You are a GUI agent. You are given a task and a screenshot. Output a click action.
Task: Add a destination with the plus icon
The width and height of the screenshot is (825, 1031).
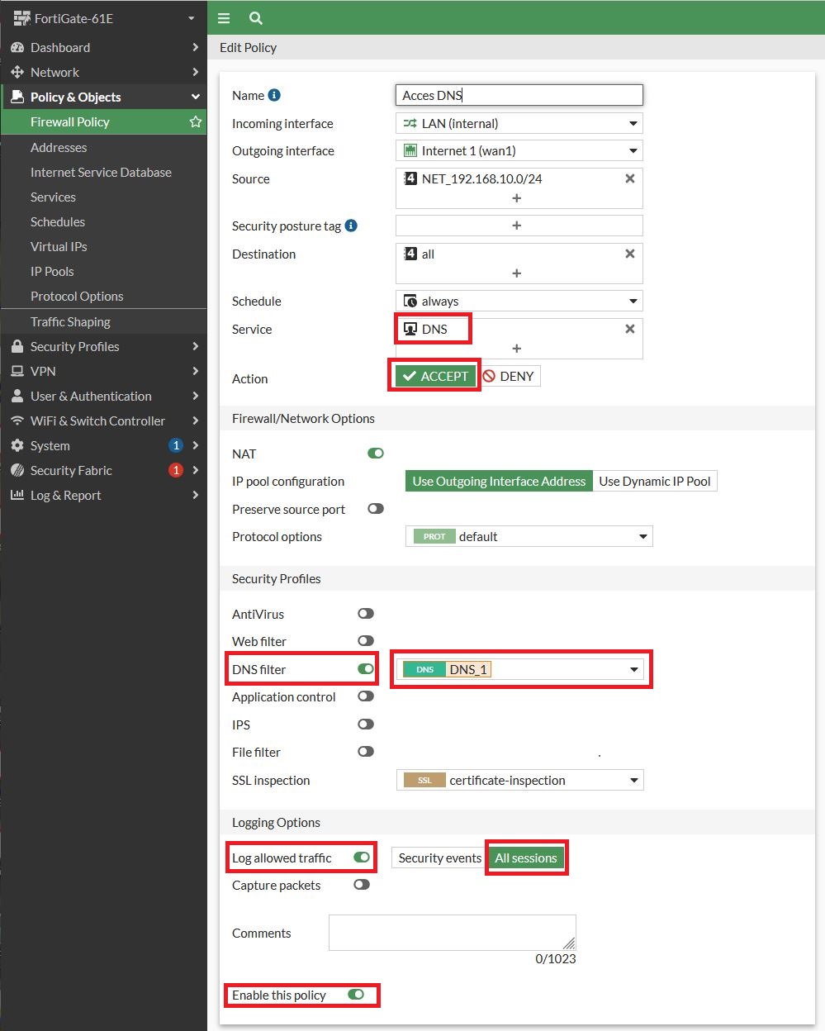tap(517, 273)
